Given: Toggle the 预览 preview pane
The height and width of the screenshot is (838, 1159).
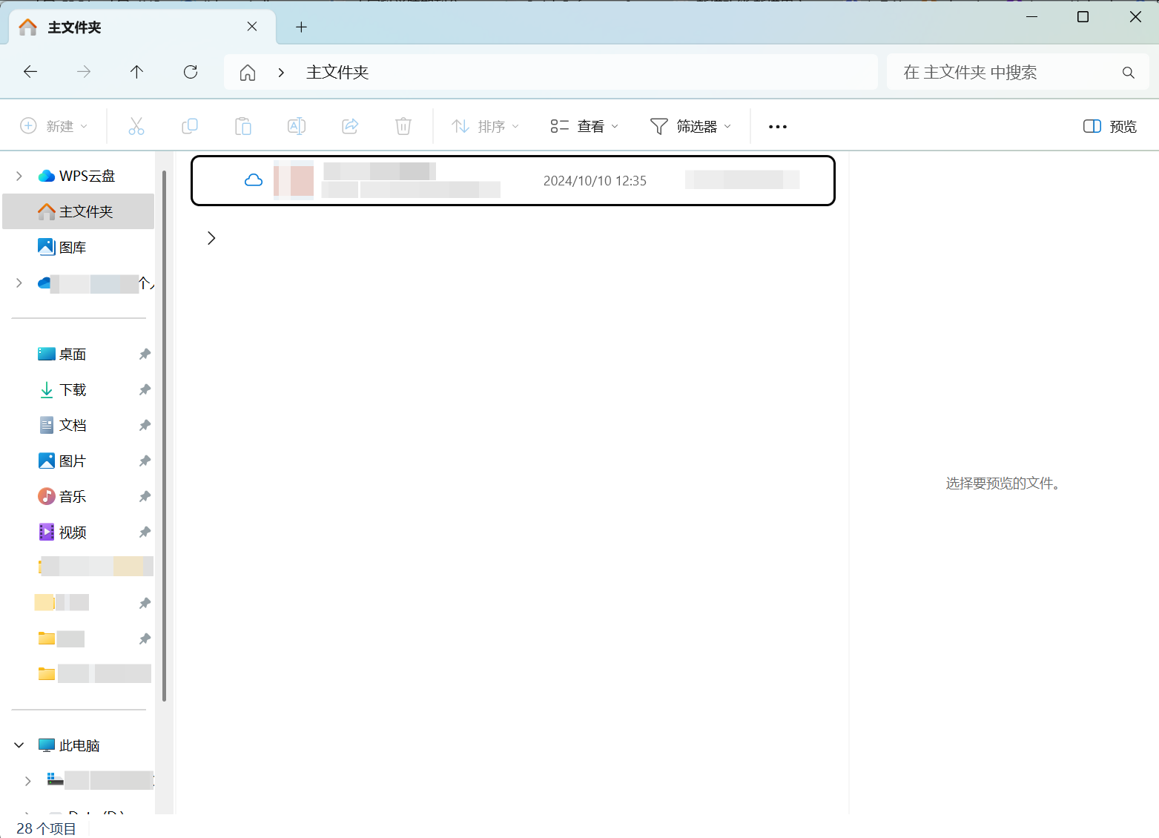Looking at the screenshot, I should (x=1109, y=126).
